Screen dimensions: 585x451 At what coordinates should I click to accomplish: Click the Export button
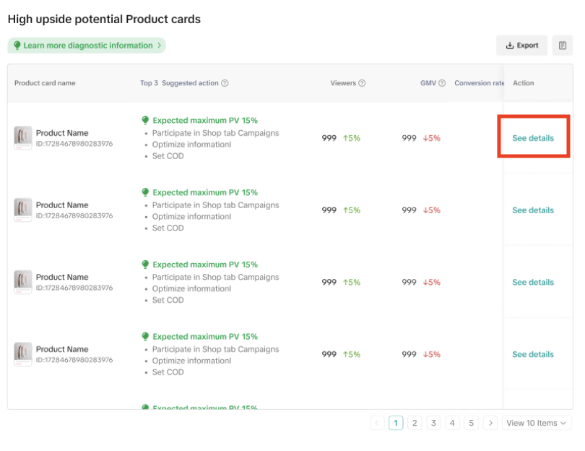(521, 46)
